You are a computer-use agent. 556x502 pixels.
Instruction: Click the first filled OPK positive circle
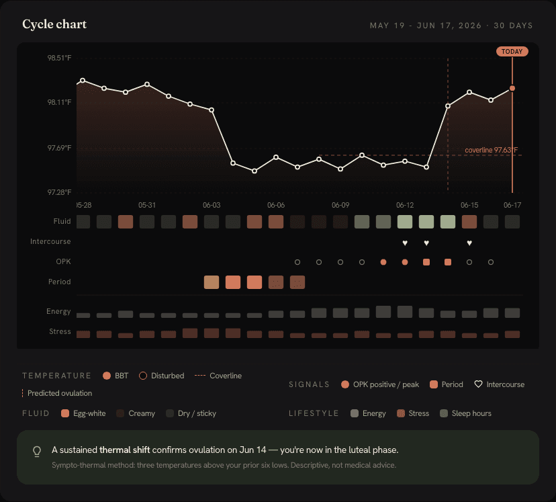coord(383,262)
